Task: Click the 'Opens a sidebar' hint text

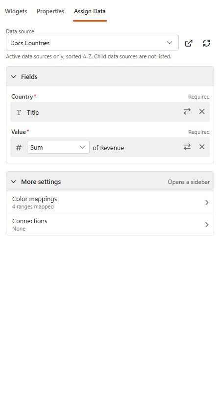Action: tap(189, 182)
